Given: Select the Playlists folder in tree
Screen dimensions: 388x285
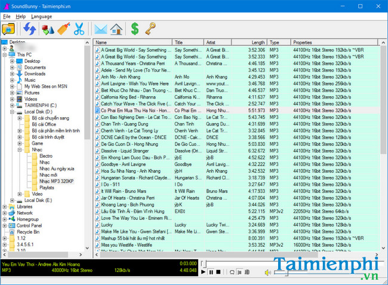Looking at the screenshot, I should 47,188.
